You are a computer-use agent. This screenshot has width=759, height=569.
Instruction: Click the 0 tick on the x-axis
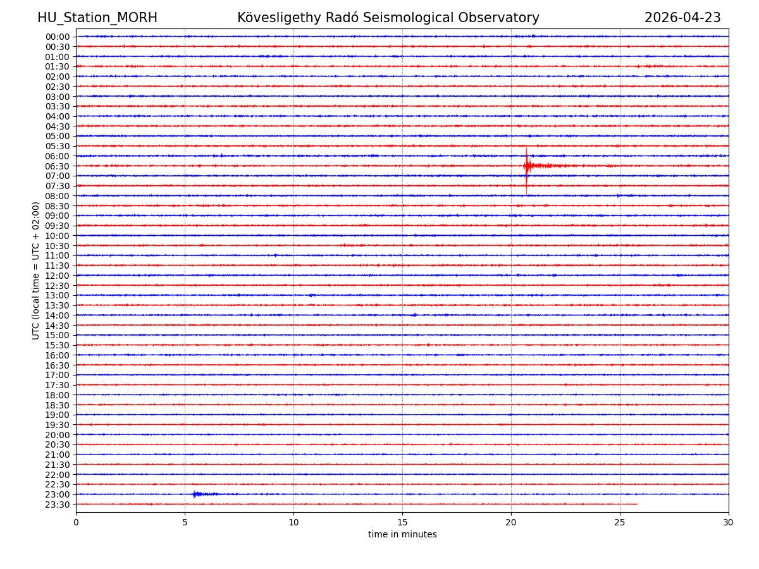(76, 522)
